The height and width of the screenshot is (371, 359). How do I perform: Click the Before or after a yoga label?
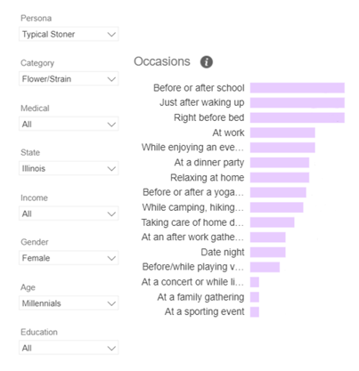tap(193, 192)
